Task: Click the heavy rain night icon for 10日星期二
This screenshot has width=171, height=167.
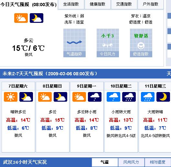Action: tap(129, 97)
